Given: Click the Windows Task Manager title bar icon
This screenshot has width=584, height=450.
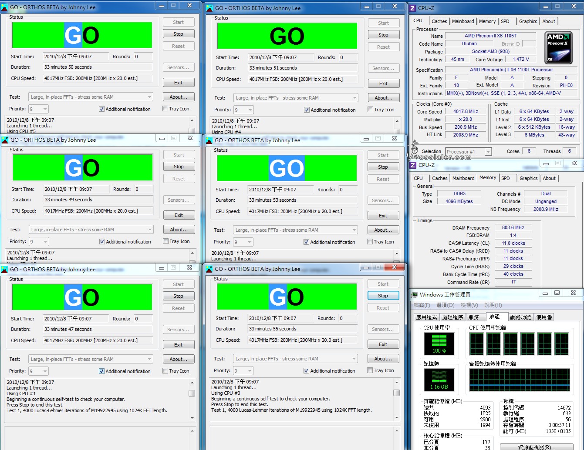Looking at the screenshot, I should 413,294.
